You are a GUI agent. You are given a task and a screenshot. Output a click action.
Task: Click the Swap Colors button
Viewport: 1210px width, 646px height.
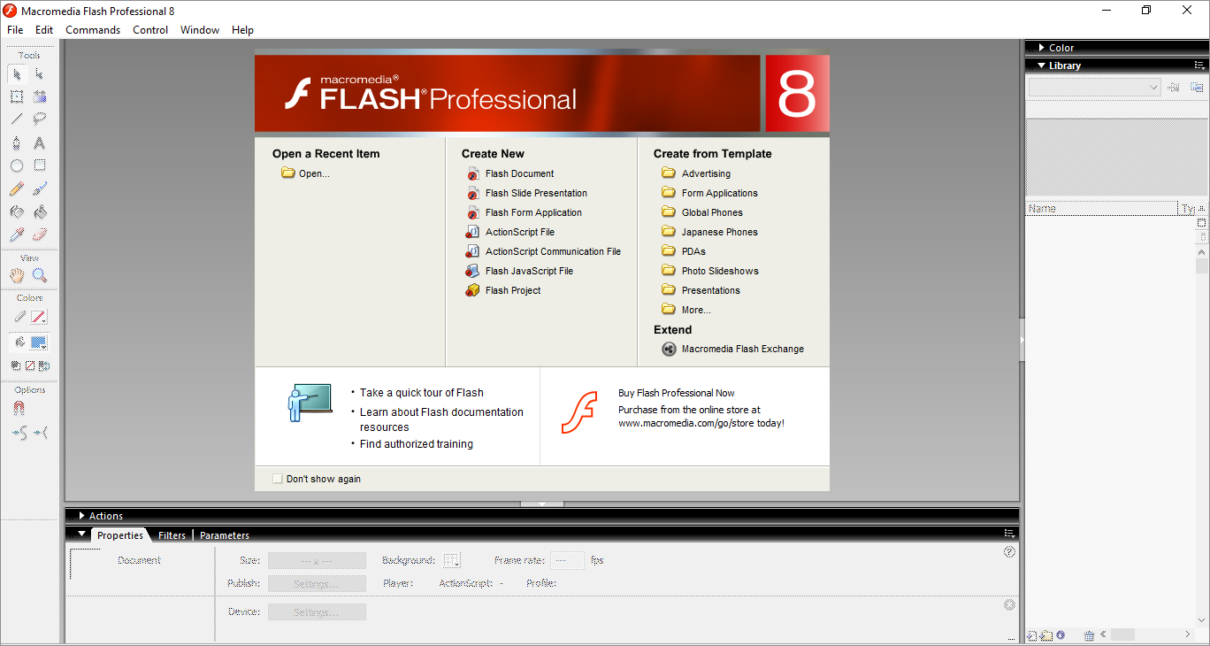coord(44,365)
